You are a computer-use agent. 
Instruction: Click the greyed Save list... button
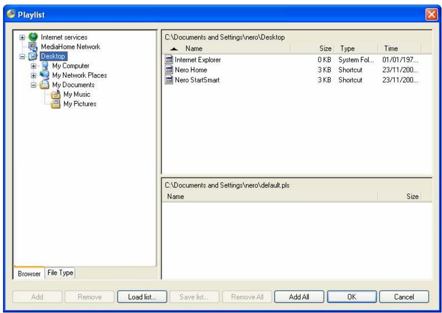click(194, 297)
